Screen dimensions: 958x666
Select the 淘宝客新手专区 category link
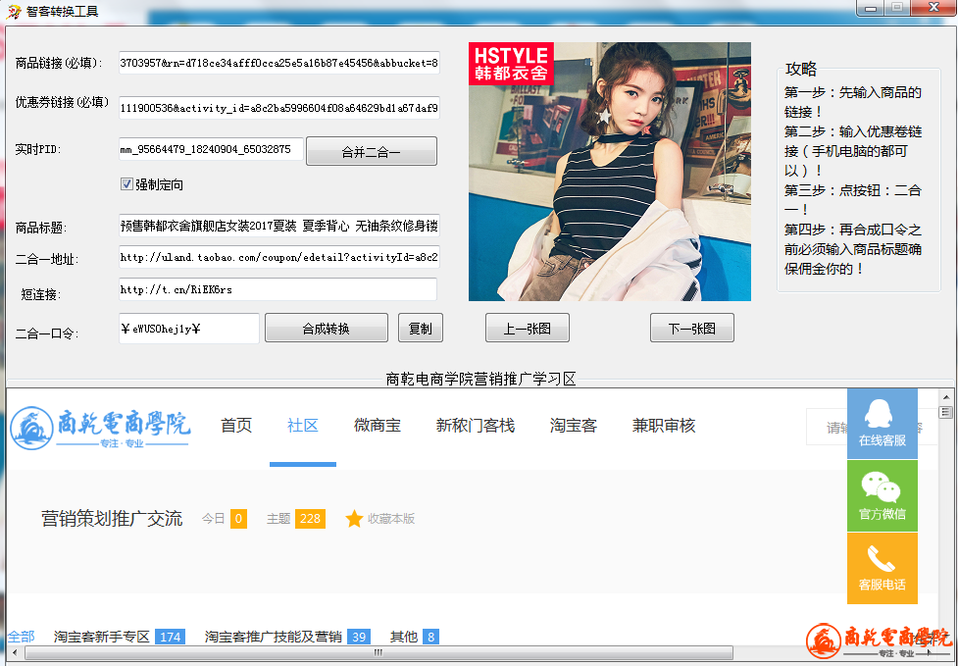[x=102, y=637]
